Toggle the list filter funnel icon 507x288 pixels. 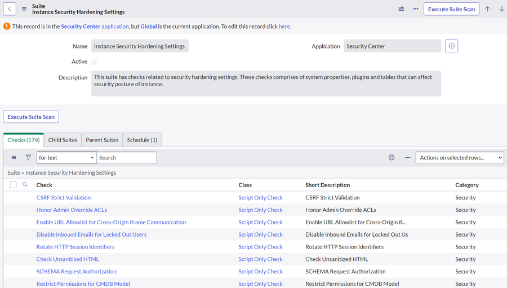(29, 158)
